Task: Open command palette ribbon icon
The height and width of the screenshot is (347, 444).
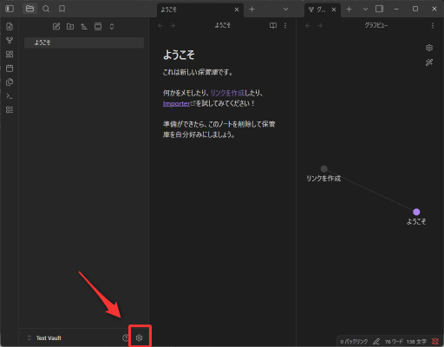Action: [x=10, y=96]
